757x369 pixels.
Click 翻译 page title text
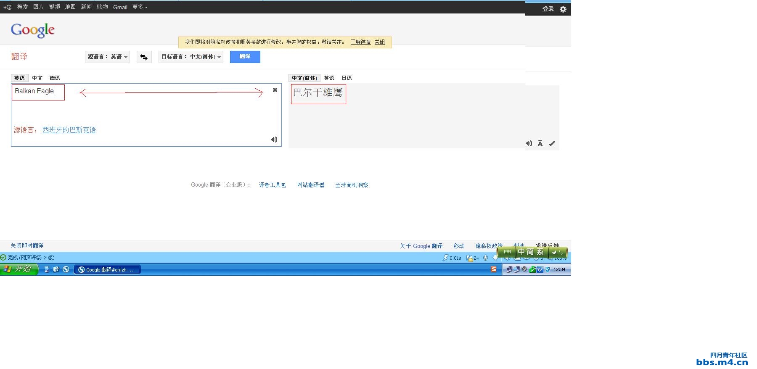tap(19, 56)
